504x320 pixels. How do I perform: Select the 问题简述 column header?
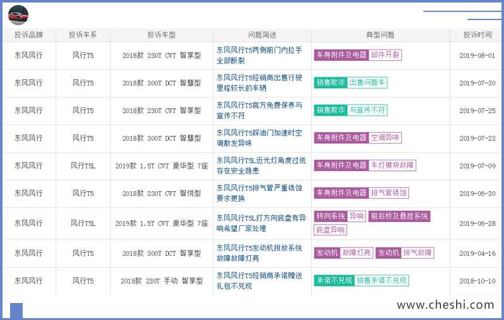262,35
